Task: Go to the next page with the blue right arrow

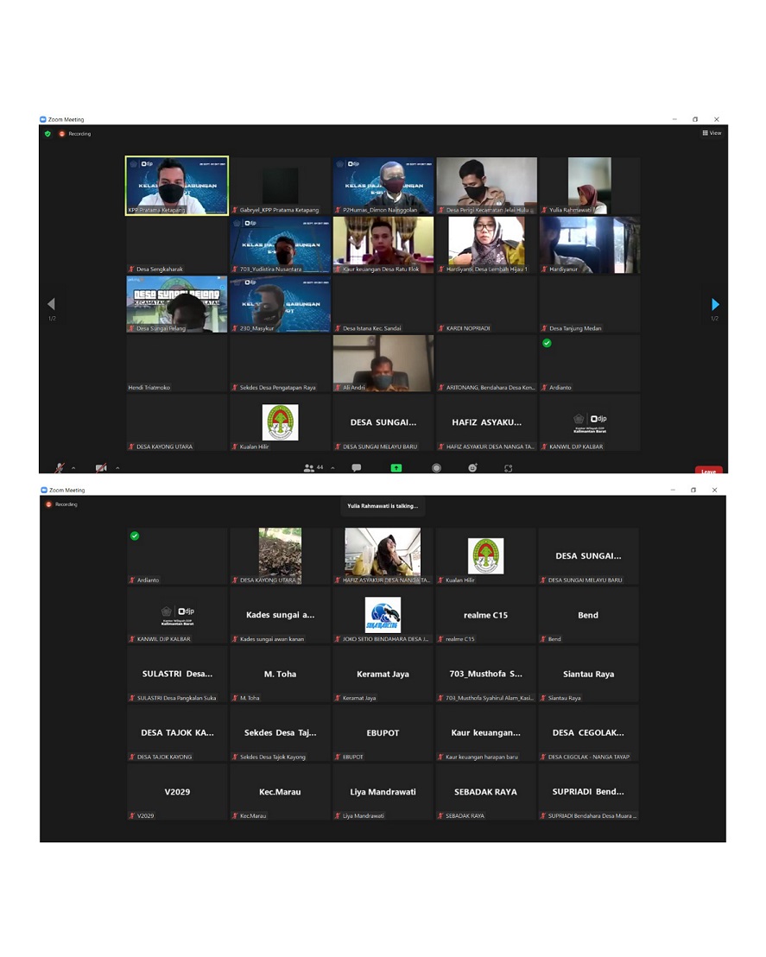Action: tap(714, 304)
